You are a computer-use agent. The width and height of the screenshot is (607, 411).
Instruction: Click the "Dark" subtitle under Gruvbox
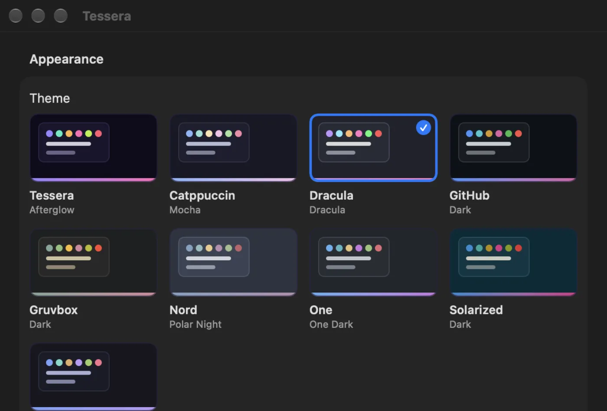tap(40, 324)
